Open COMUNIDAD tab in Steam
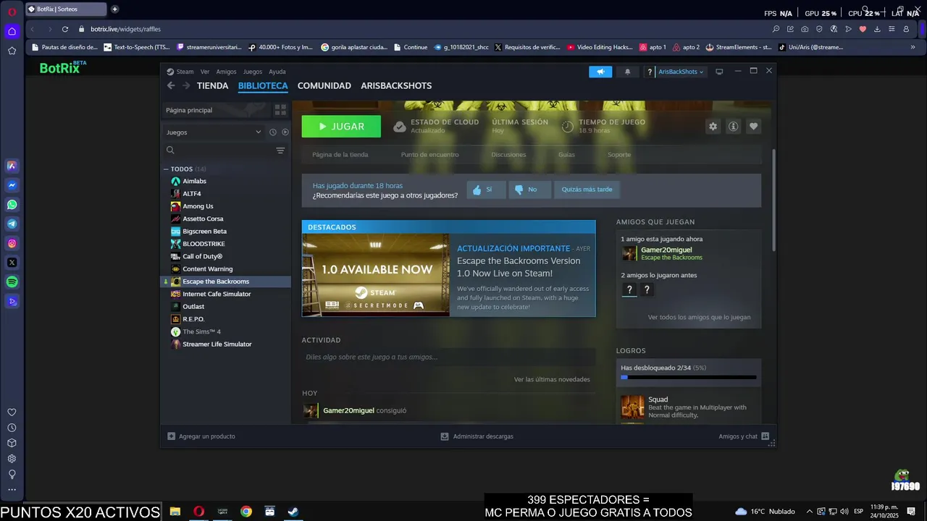The width and height of the screenshot is (927, 521). click(x=324, y=85)
